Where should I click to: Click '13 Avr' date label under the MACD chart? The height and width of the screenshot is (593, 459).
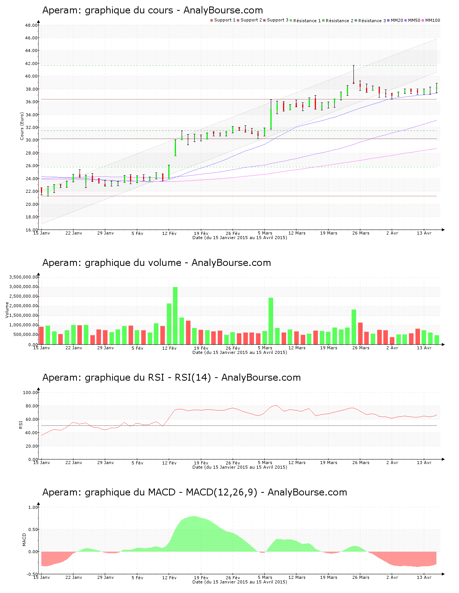[x=424, y=577]
